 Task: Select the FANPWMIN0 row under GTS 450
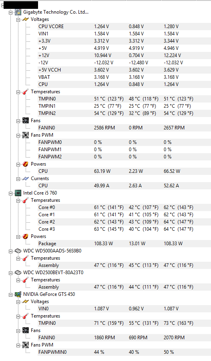click(124, 352)
